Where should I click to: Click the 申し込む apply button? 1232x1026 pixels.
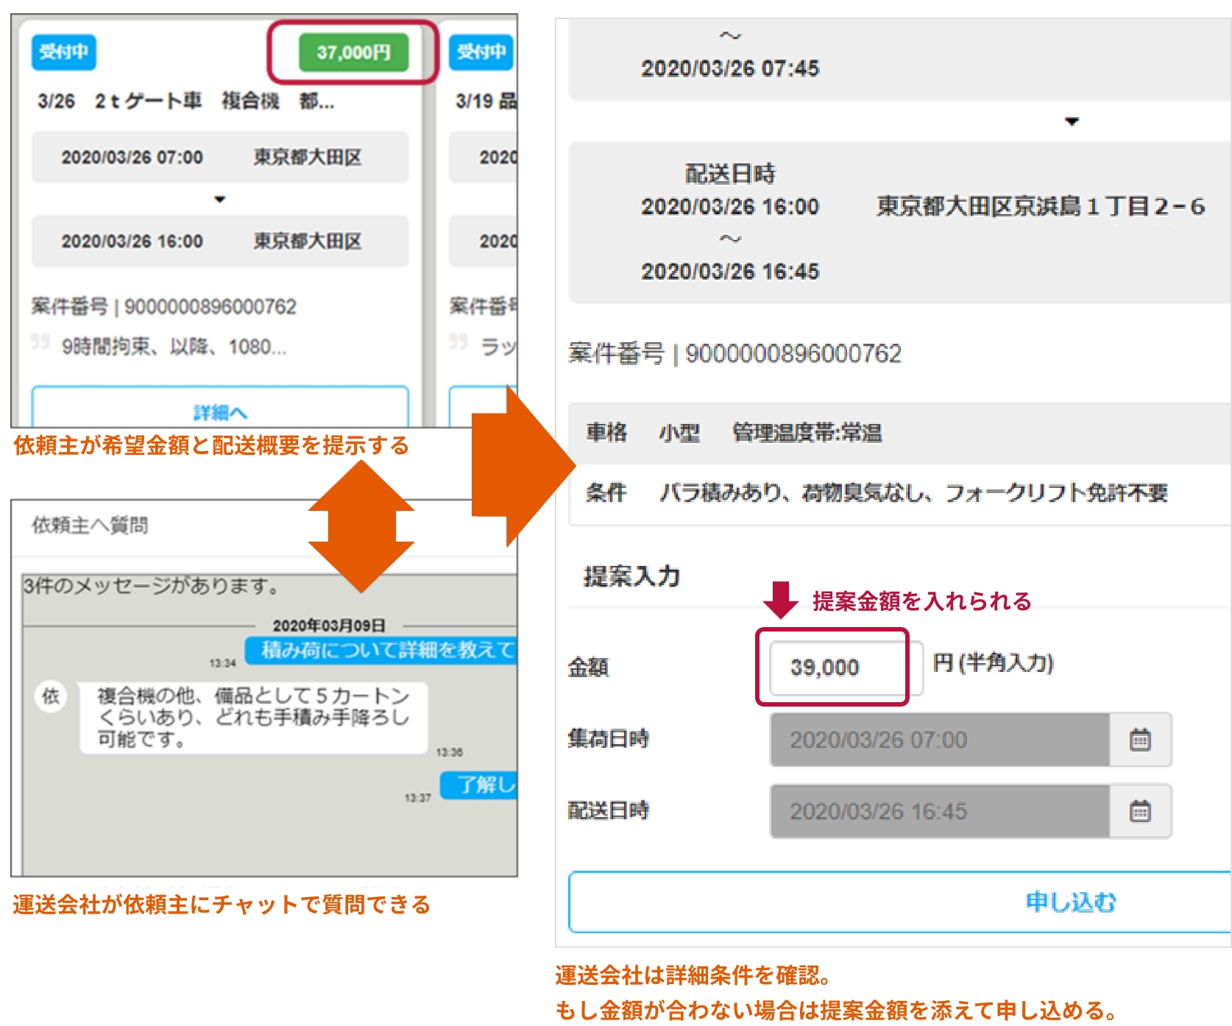click(x=899, y=902)
